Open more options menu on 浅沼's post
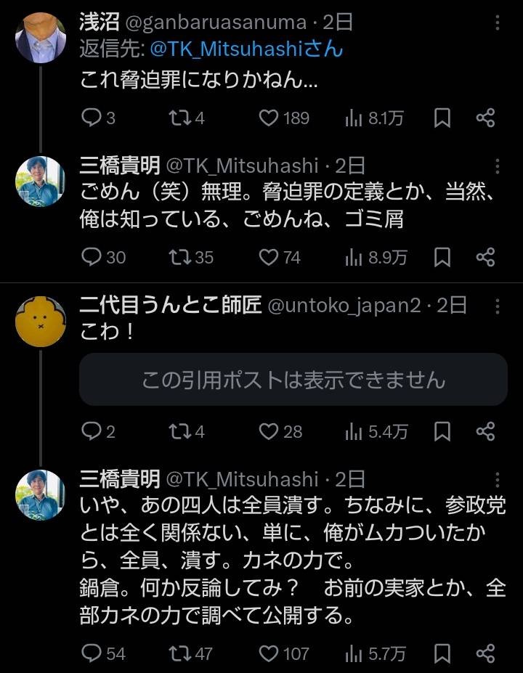The height and width of the screenshot is (673, 523). point(498,23)
